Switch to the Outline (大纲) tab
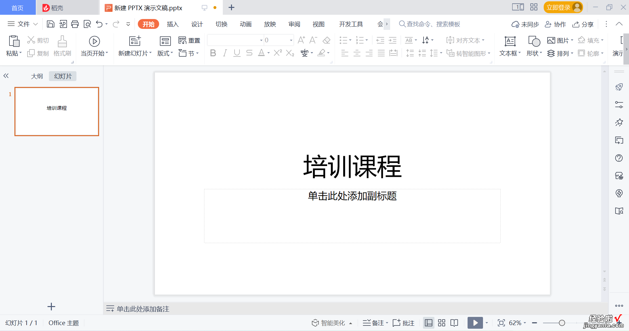629x331 pixels. coord(37,76)
